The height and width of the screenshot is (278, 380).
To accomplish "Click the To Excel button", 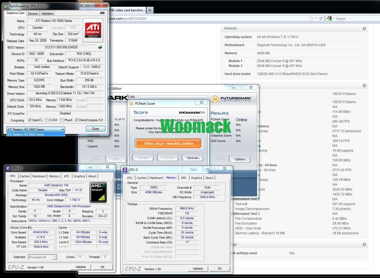I will coord(168,158).
